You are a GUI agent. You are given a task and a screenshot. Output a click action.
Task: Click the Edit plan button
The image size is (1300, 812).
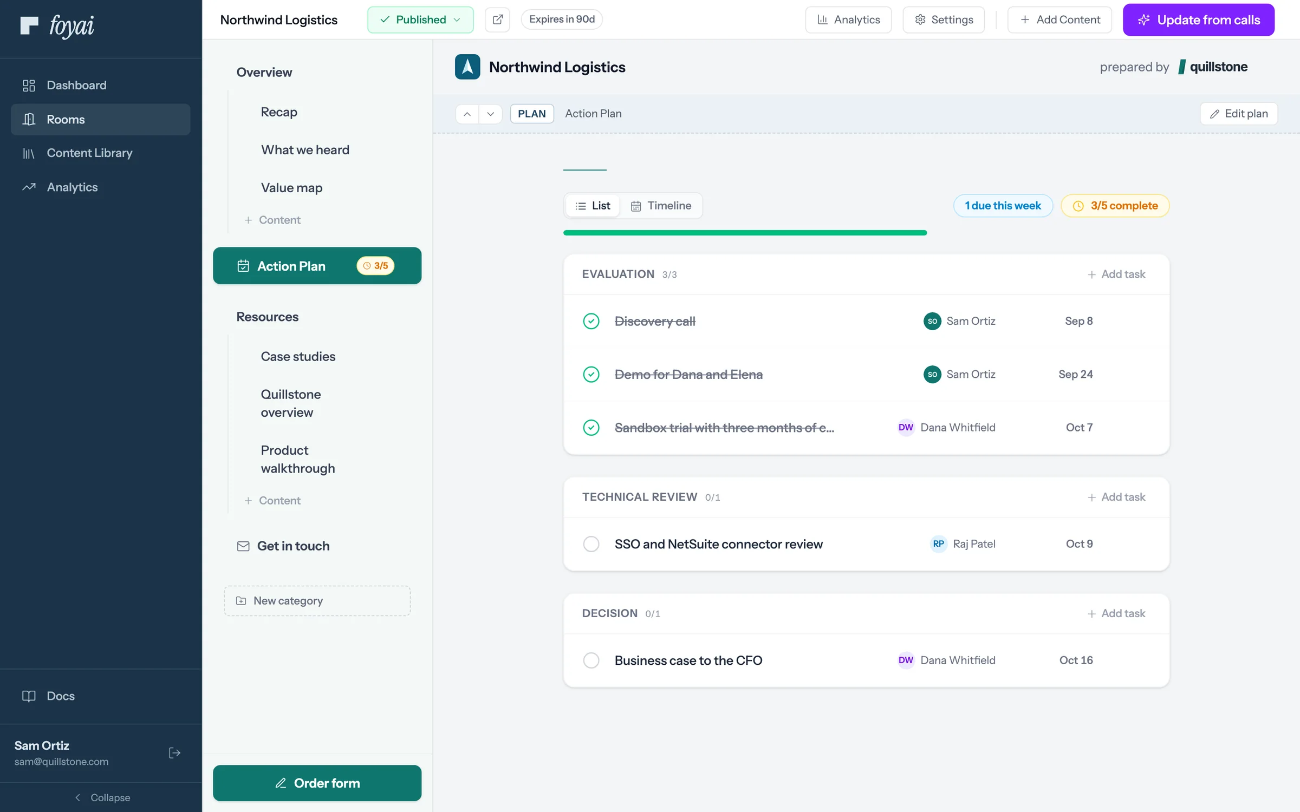pyautogui.click(x=1239, y=114)
